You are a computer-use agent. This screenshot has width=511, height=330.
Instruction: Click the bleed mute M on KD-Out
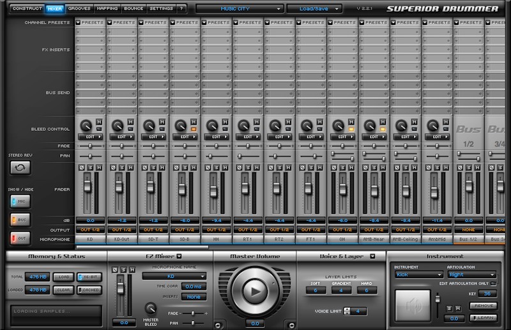tap(131, 122)
